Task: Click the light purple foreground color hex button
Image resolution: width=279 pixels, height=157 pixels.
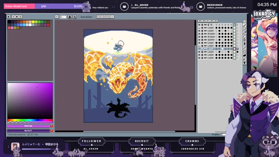Action: coord(28,126)
